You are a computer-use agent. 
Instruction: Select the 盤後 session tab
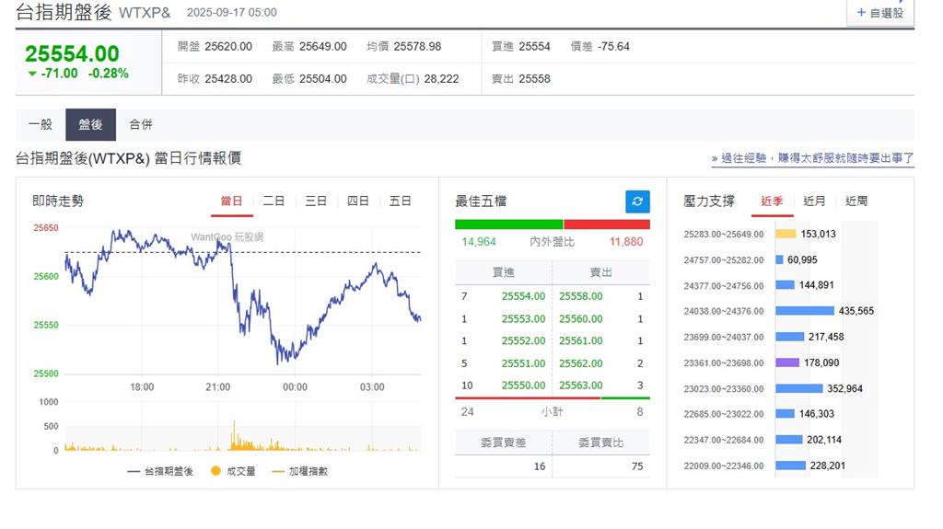point(90,125)
